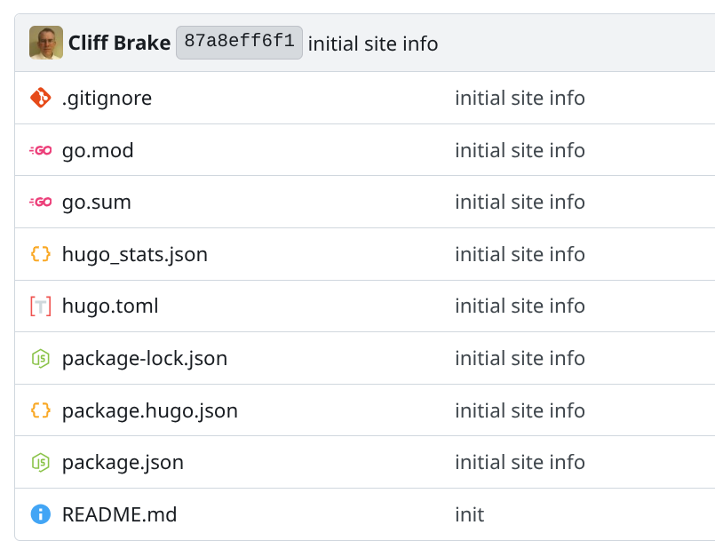Open the Cliff Brake author profile

(119, 44)
